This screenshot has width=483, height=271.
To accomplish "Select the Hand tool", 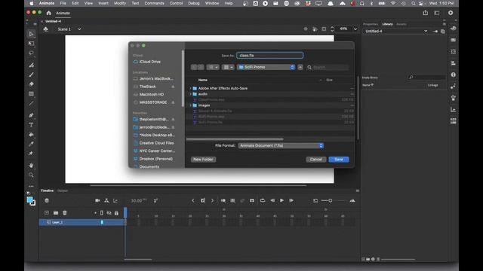I will [31, 166].
